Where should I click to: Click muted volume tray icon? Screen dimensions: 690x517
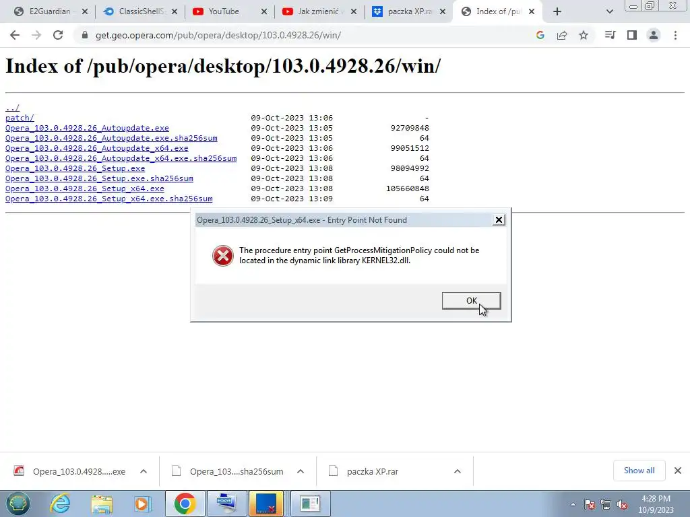[622, 504]
